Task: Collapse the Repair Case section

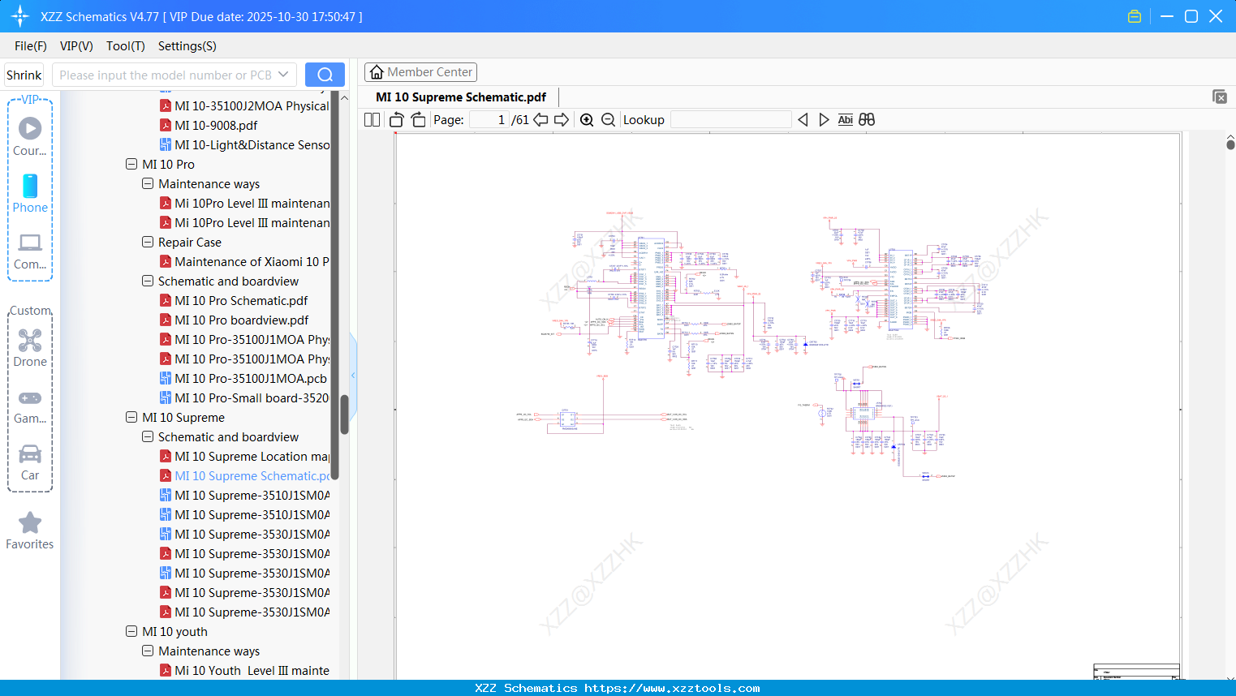Action: click(x=147, y=242)
